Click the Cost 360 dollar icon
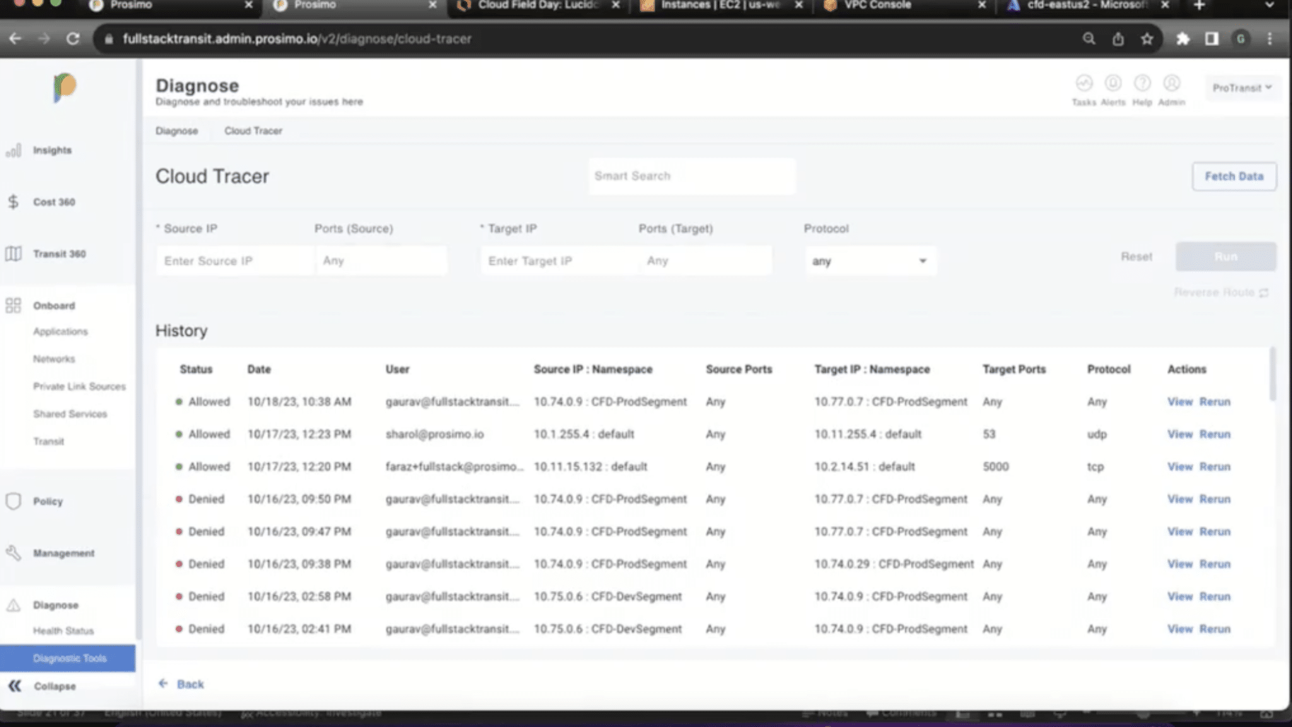 13,202
